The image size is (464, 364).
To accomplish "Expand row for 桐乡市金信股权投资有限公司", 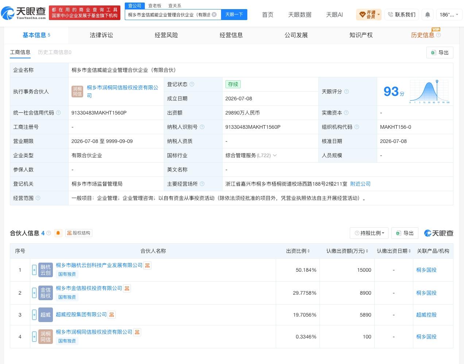I will coord(34,293).
